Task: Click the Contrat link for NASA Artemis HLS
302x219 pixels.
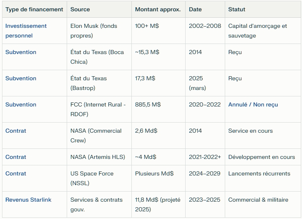Action: pyautogui.click(x=16, y=157)
